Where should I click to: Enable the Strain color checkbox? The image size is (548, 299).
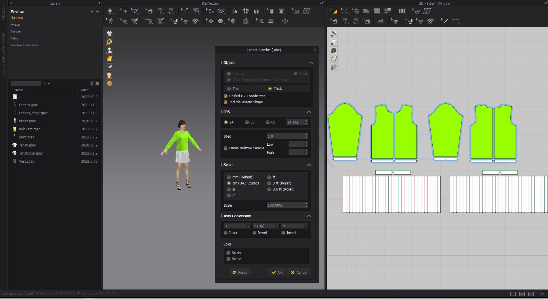click(x=228, y=253)
